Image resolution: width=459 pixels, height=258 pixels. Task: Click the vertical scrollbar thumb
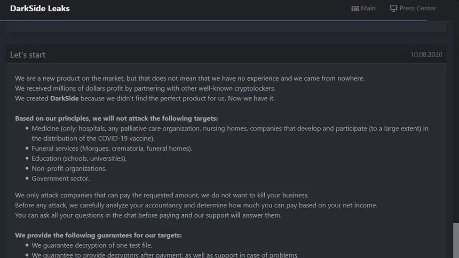[x=456, y=240]
